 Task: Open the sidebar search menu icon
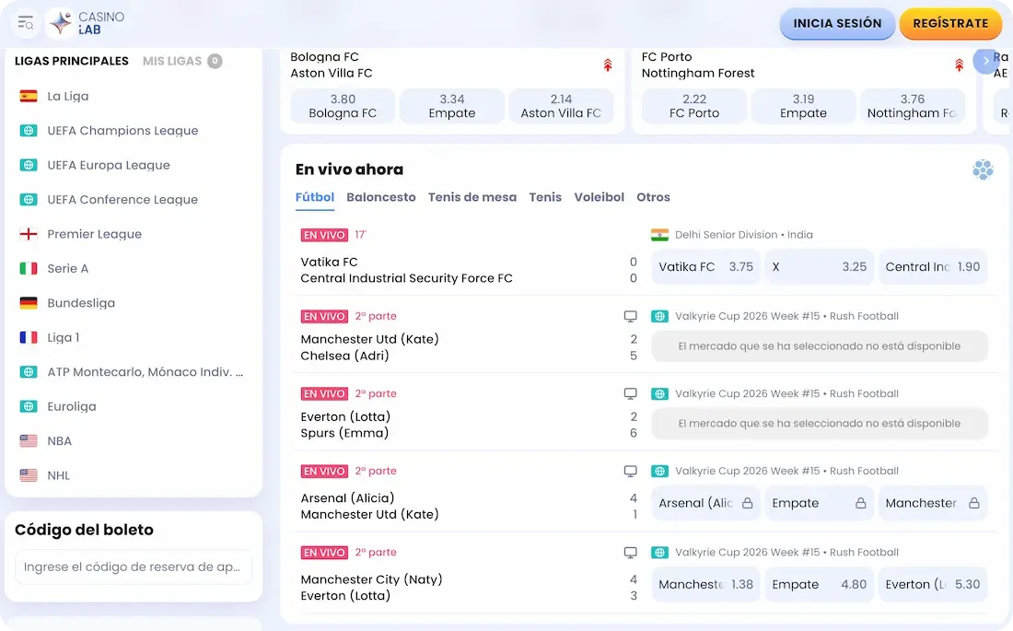point(25,23)
